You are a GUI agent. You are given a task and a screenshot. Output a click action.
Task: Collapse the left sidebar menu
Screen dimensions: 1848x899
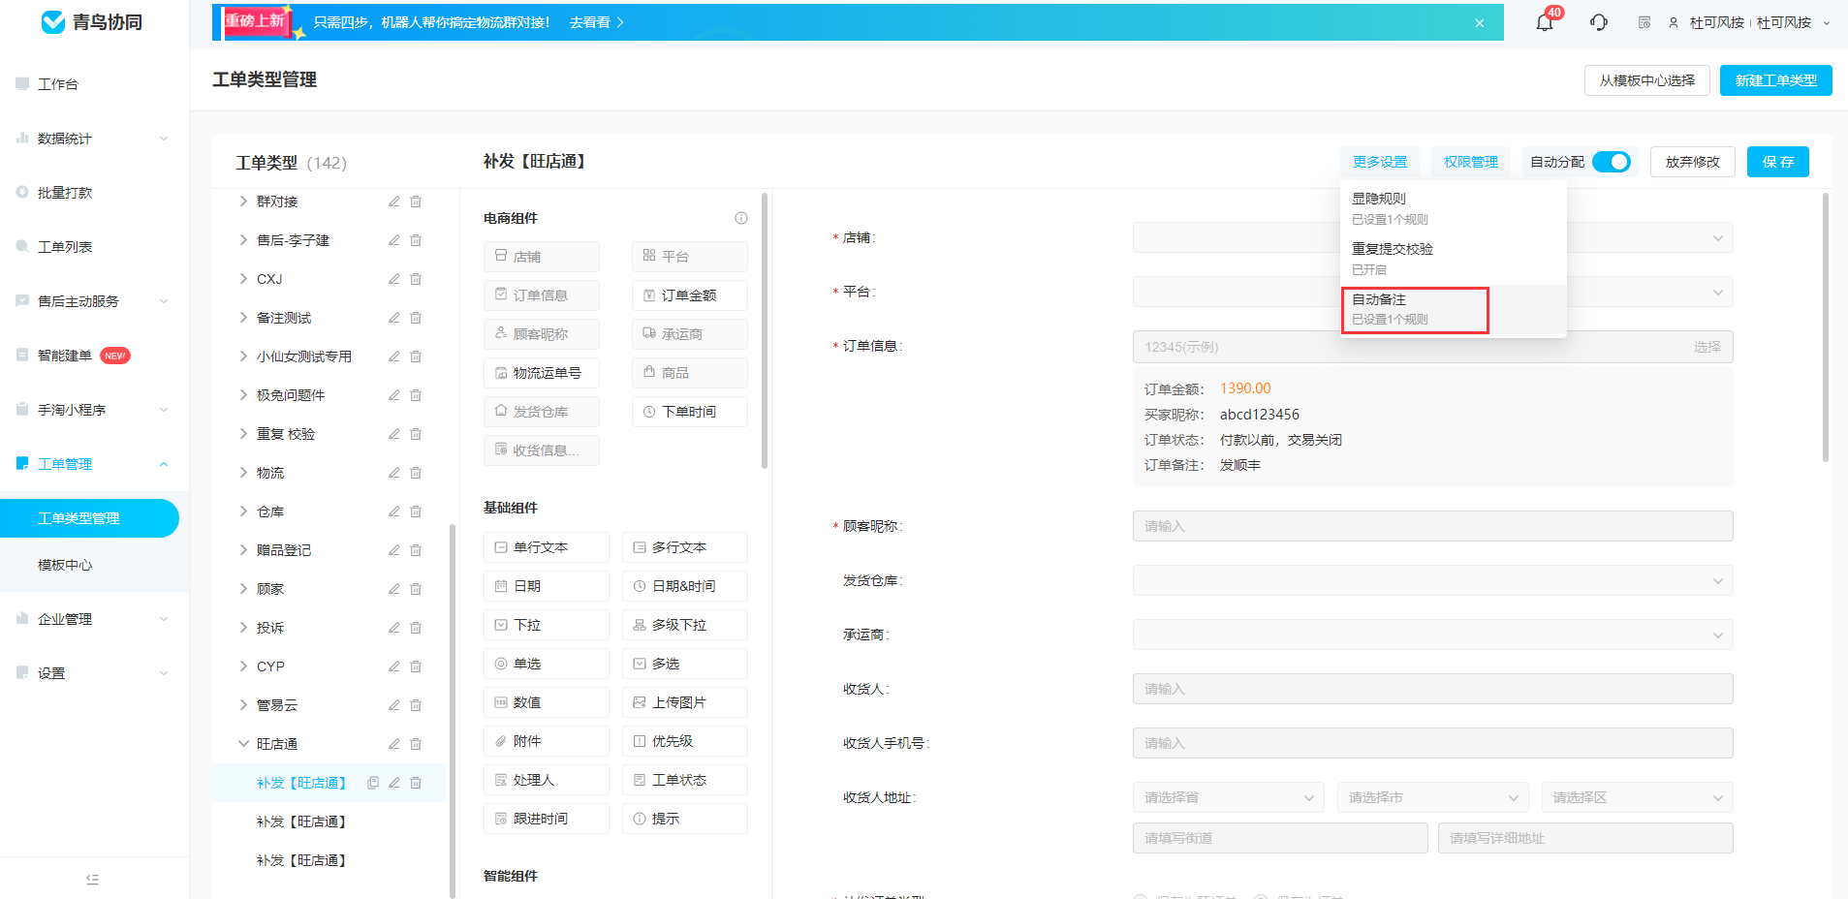[x=92, y=879]
